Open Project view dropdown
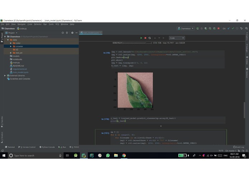 [x=11, y=33]
